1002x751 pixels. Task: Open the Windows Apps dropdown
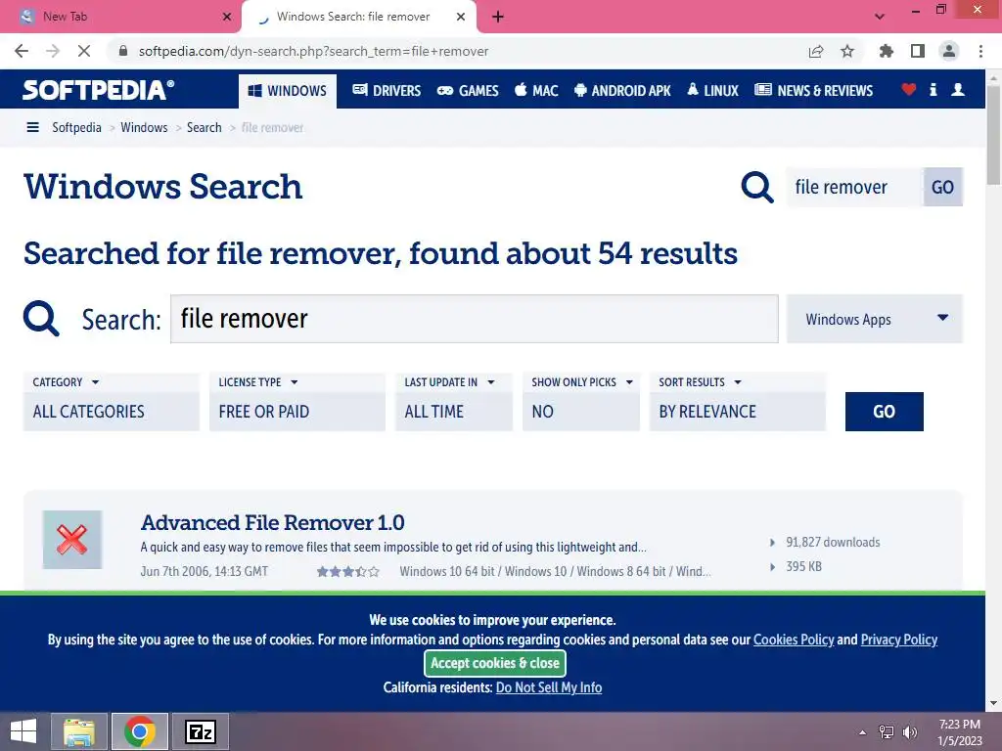[875, 319]
